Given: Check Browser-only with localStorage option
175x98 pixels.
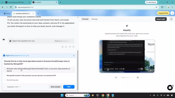Looking at the screenshot, I should [5, 69].
